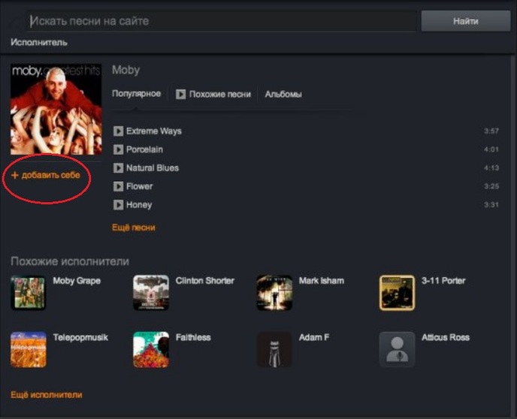This screenshot has width=517, height=419.
Task: Open Moby Grape artist thumbnail
Action: (x=29, y=293)
